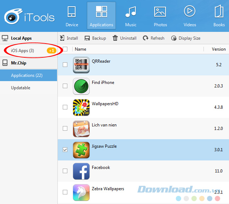Check the Lich van nien checkbox
The height and width of the screenshot is (204, 229).
click(65, 129)
